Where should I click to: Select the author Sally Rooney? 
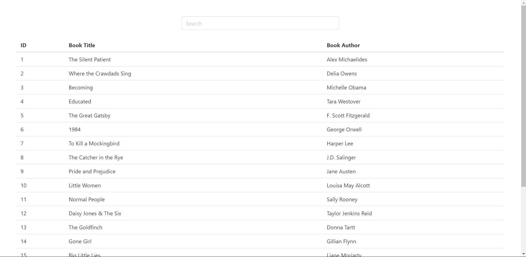tap(342, 200)
